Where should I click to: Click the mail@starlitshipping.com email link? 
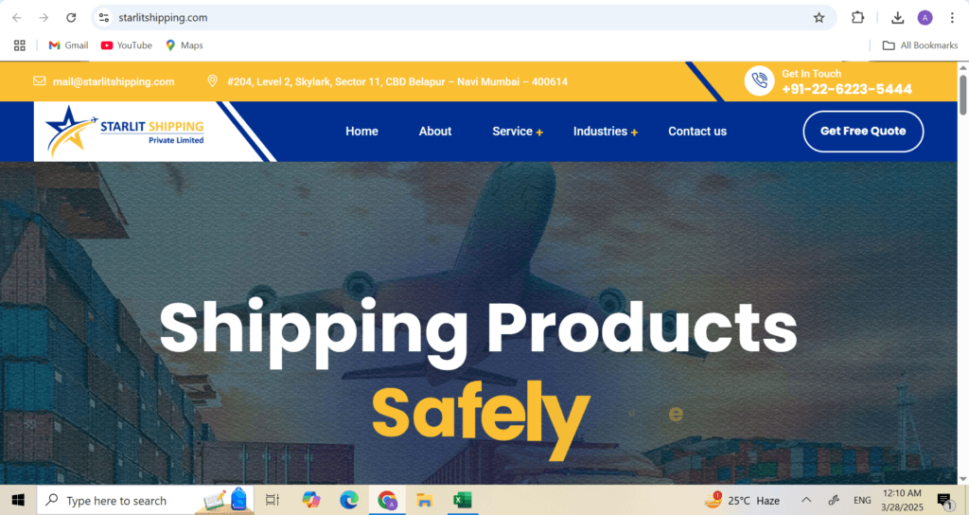114,81
